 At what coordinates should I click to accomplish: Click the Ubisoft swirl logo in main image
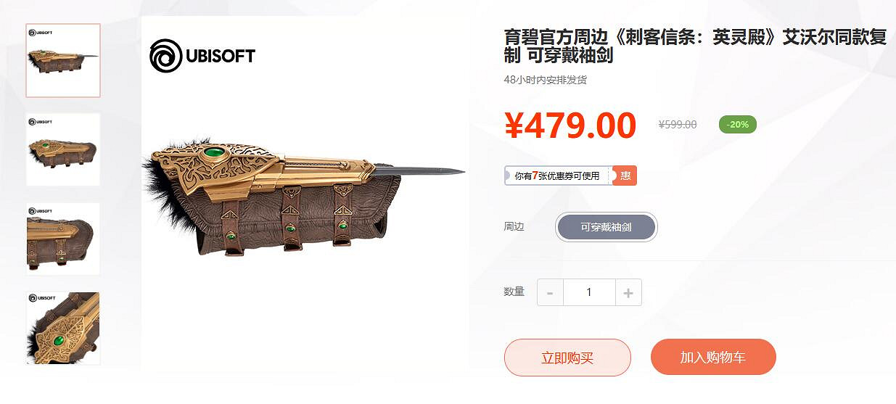[x=166, y=56]
